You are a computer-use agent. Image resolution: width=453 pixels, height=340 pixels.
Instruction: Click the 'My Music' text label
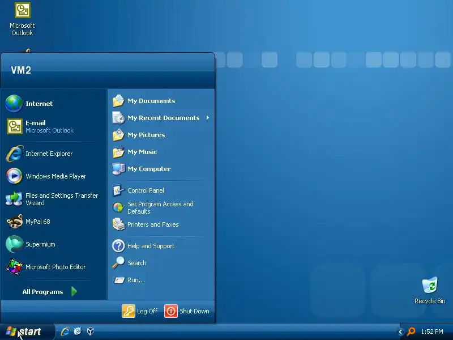[x=142, y=152]
